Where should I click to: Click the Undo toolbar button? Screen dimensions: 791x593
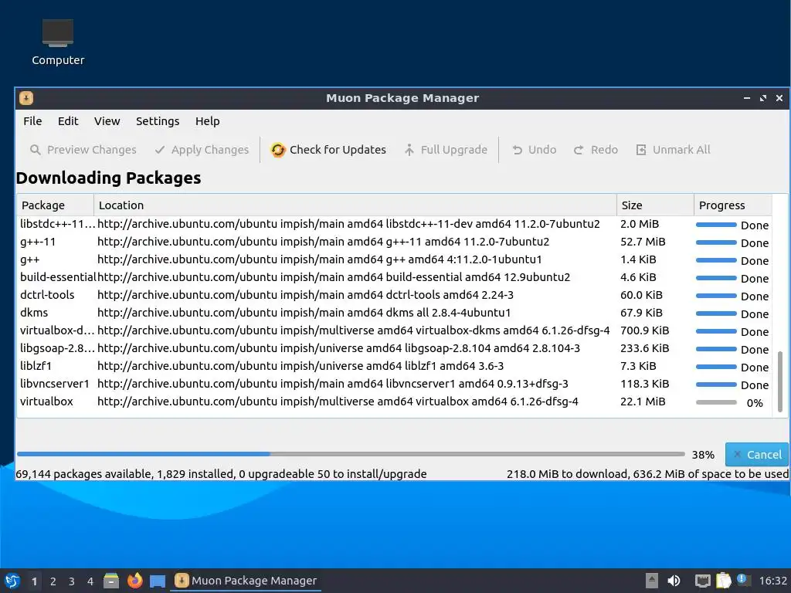click(535, 150)
